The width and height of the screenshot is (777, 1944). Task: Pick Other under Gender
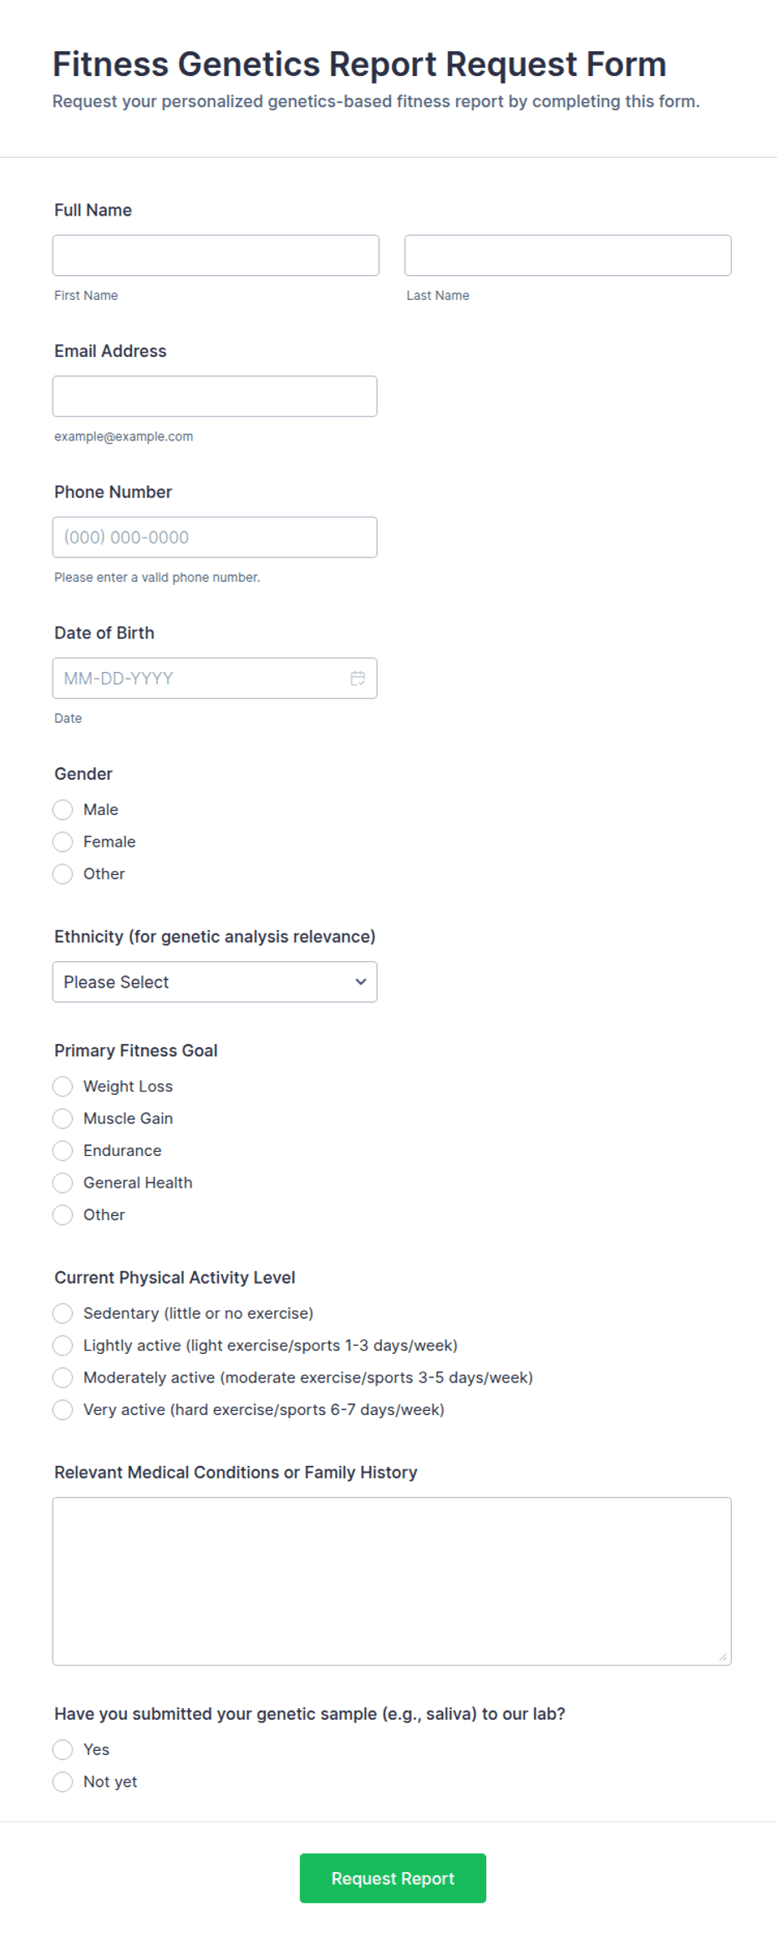[x=63, y=873]
